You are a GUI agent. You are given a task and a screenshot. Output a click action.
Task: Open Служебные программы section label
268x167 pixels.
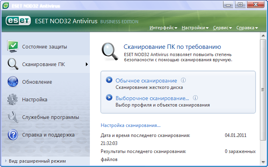tap(51, 117)
